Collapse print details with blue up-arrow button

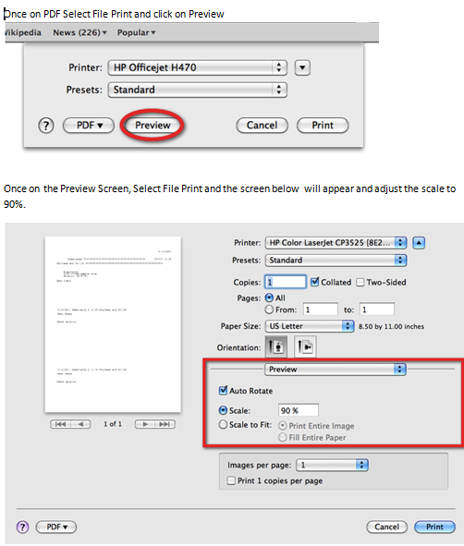(x=419, y=243)
